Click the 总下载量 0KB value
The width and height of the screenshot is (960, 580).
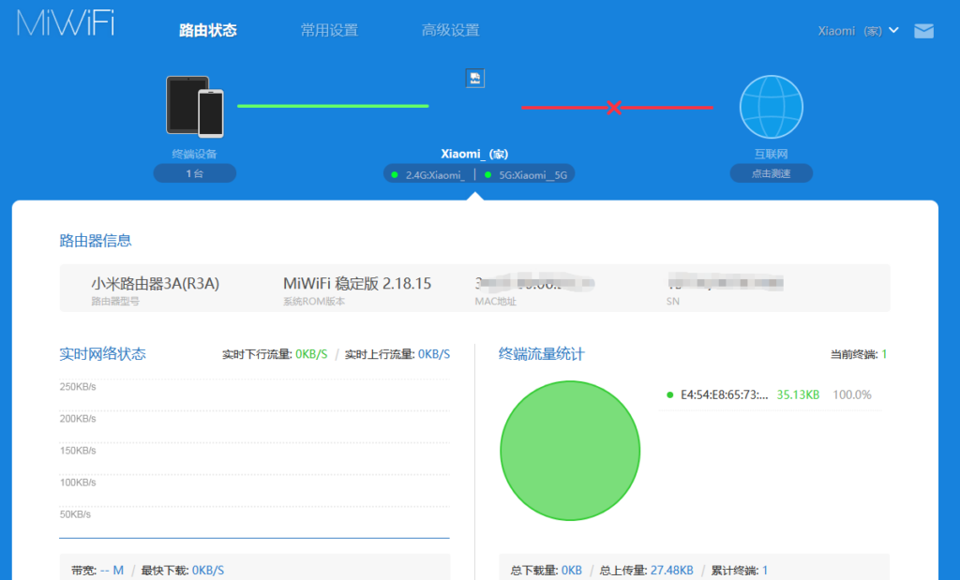571,571
